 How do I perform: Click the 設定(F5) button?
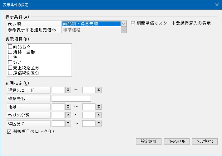[x=149, y=141]
